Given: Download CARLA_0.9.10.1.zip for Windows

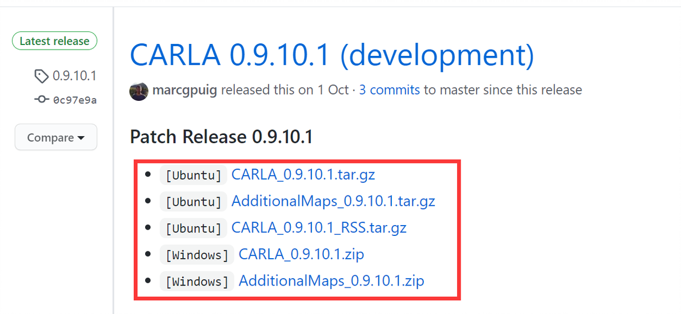Looking at the screenshot, I should coord(301,254).
